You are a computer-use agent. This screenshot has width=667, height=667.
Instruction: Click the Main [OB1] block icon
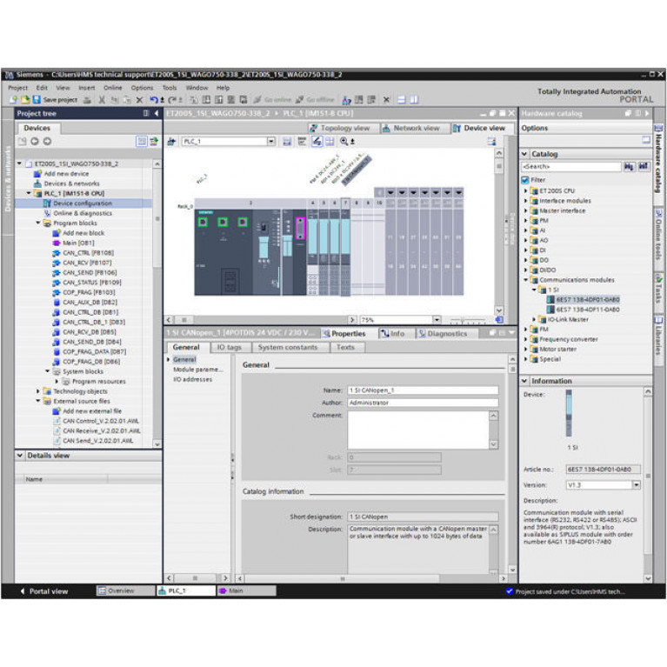(57, 243)
